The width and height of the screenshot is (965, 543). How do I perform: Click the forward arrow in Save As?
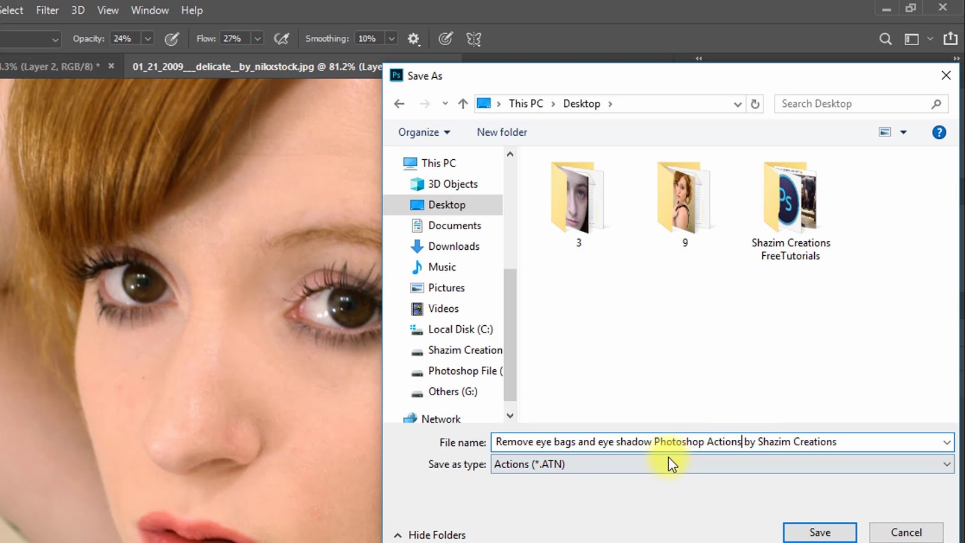tap(425, 104)
